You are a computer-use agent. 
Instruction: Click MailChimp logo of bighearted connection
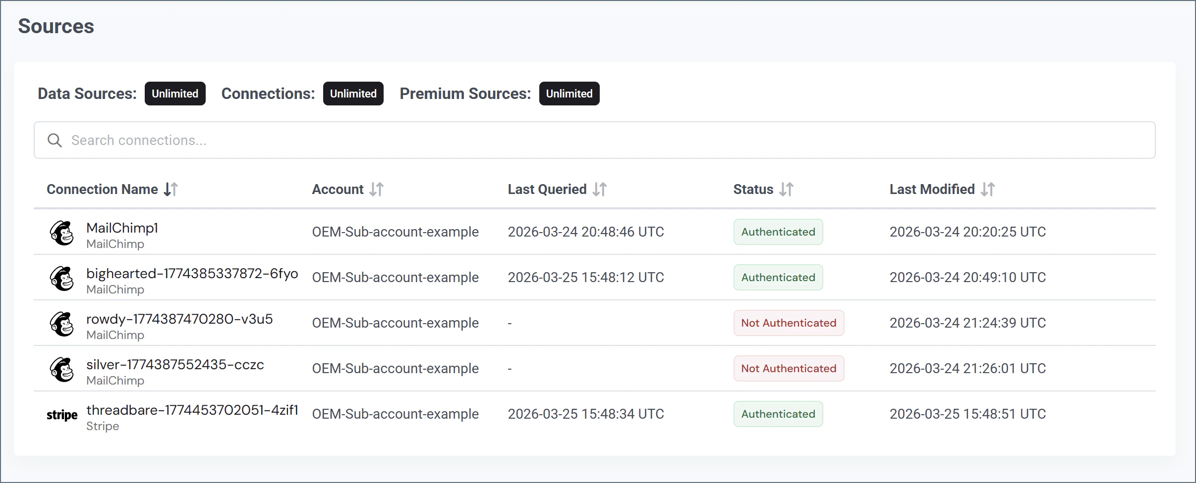tap(62, 278)
